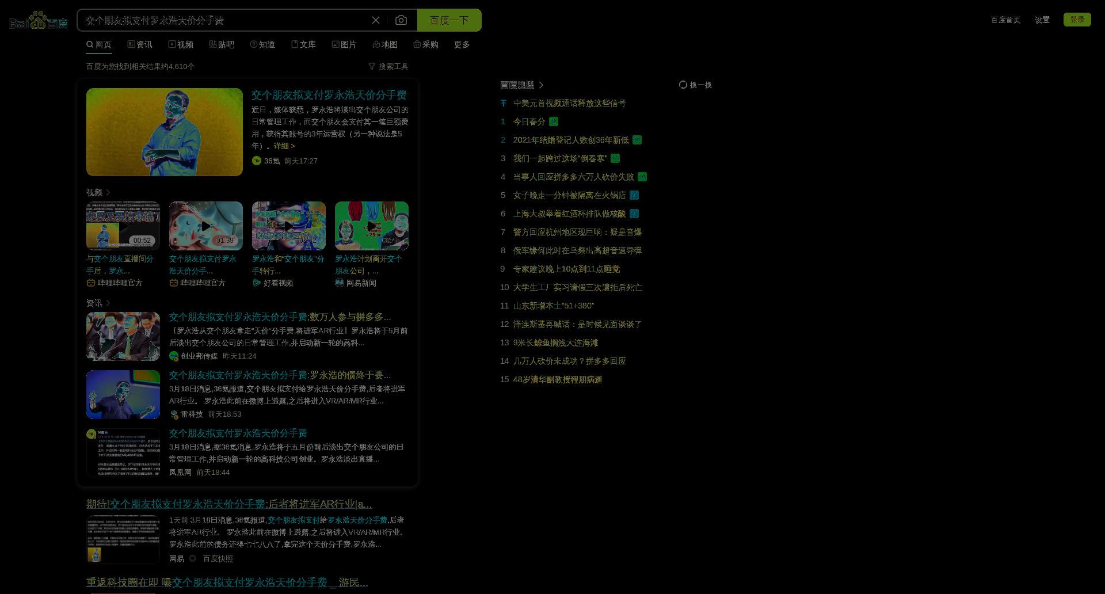
Task: Open news 数万人参与拼多多 article
Action: coord(280,317)
